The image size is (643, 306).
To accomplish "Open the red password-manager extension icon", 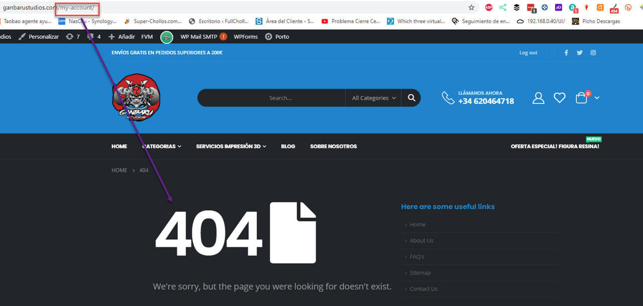I will [x=531, y=8].
